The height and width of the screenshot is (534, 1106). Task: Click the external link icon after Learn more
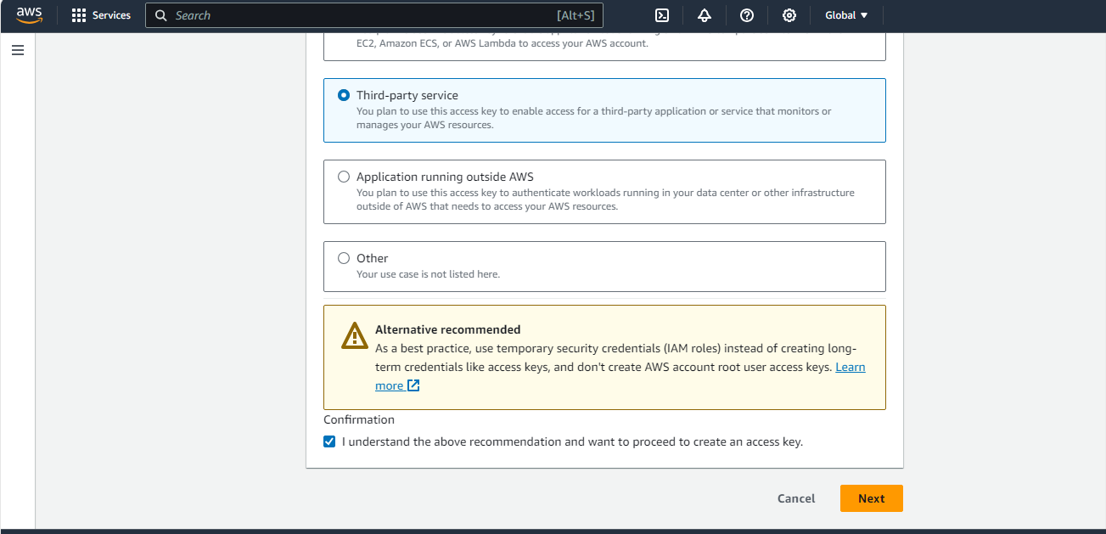(x=413, y=385)
